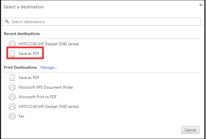Select HPFCCC40 printer label in Recent destinations

(49, 44)
